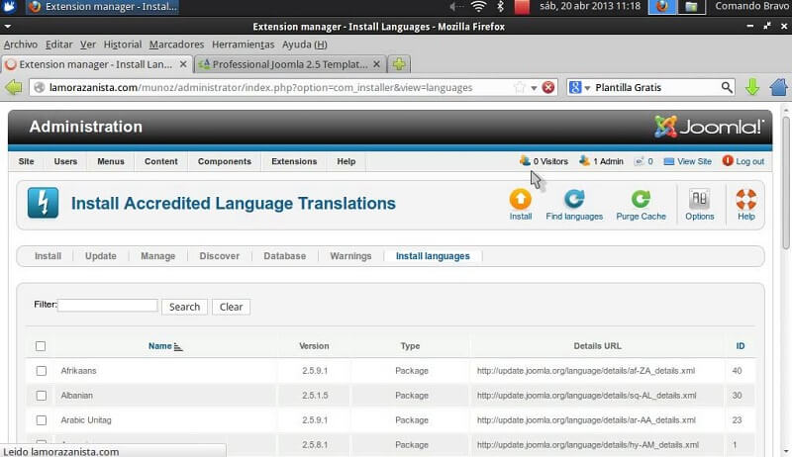Select the Install languages submenu tab

433,256
